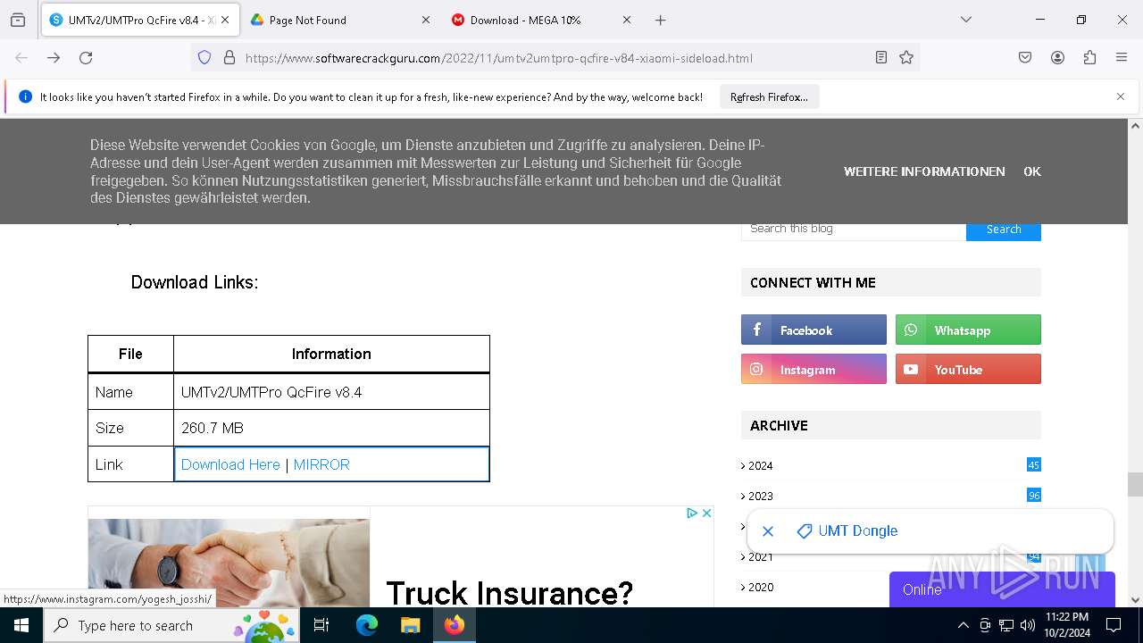Image resolution: width=1143 pixels, height=643 pixels.
Task: Click the URL address bar
Action: [554, 58]
